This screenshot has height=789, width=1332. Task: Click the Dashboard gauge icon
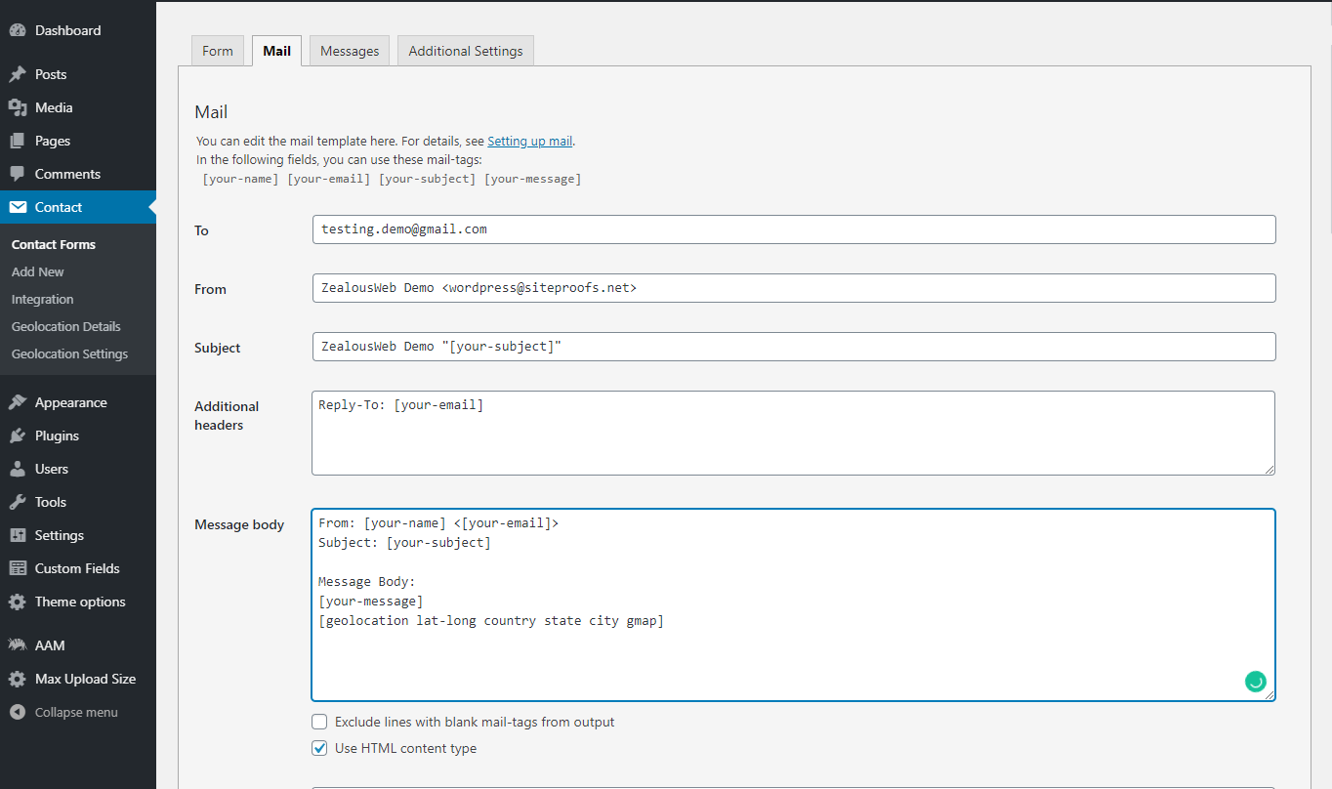click(x=18, y=30)
